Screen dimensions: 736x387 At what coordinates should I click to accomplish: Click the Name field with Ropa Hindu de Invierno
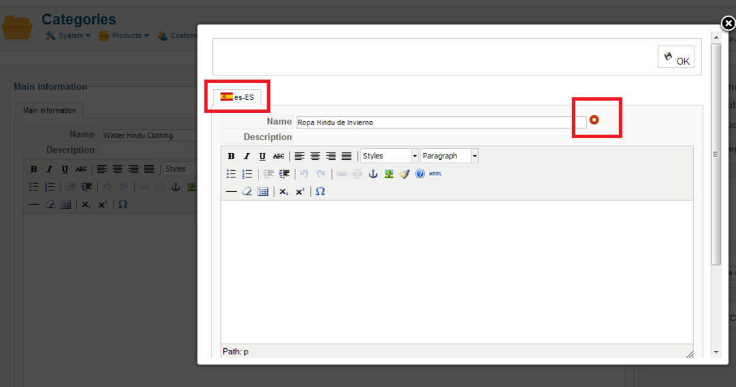[x=441, y=122]
